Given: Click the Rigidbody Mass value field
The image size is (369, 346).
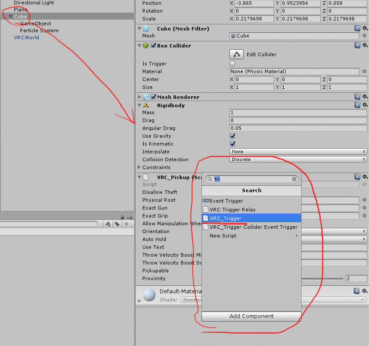Looking at the screenshot, I should coord(298,112).
